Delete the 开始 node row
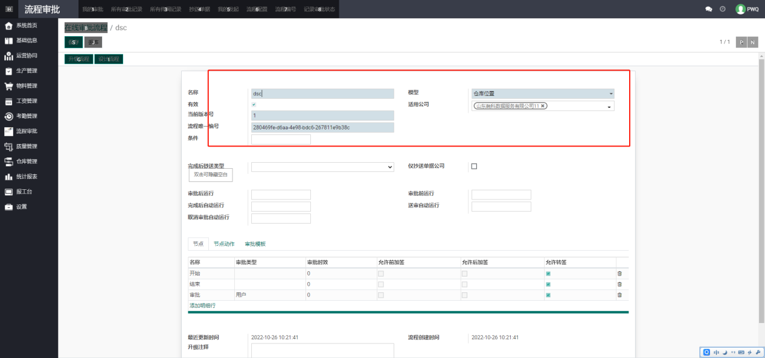The width and height of the screenshot is (765, 358). (619, 274)
